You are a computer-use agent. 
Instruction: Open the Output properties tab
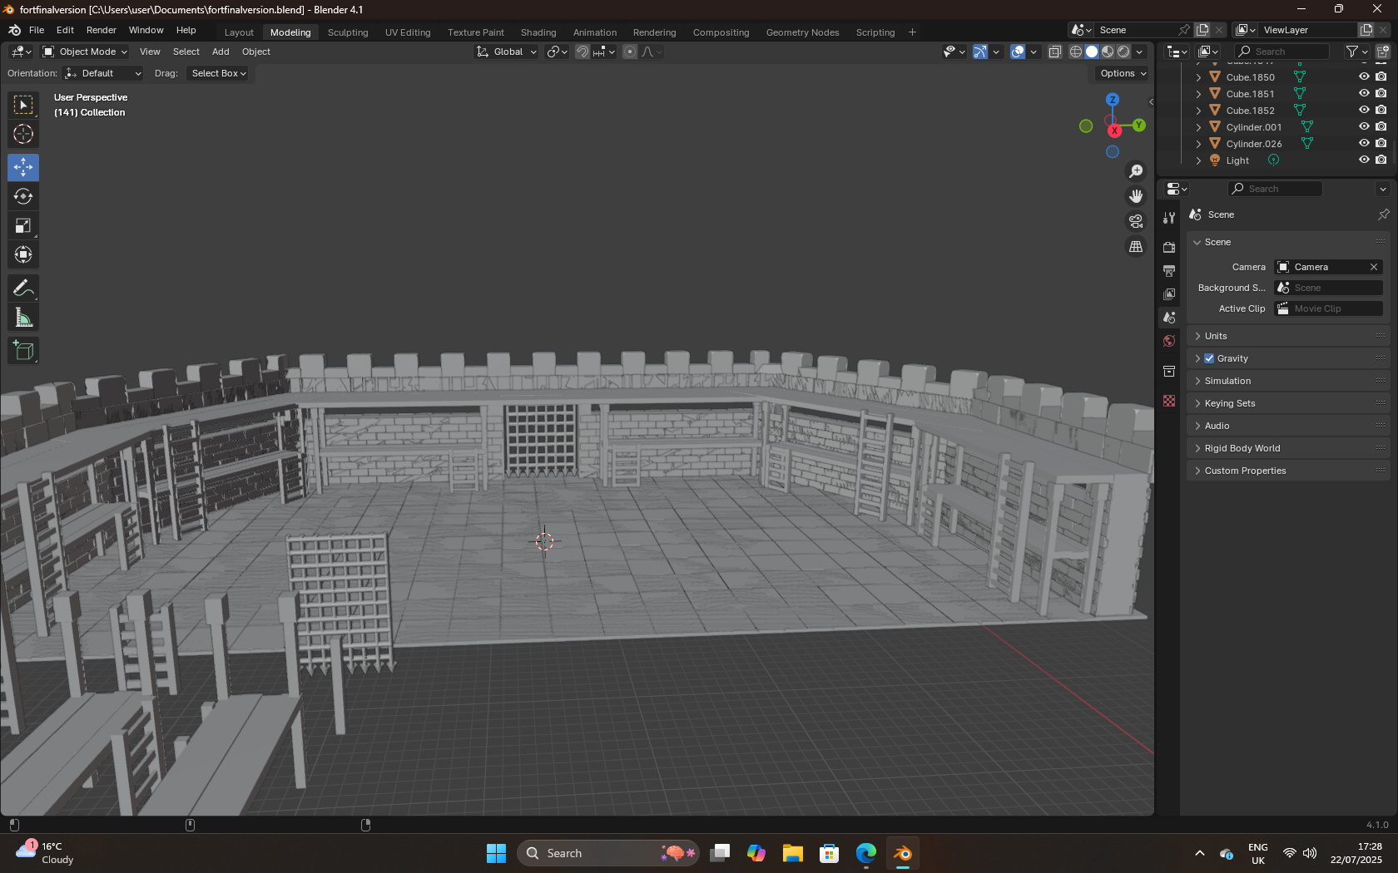tap(1169, 271)
